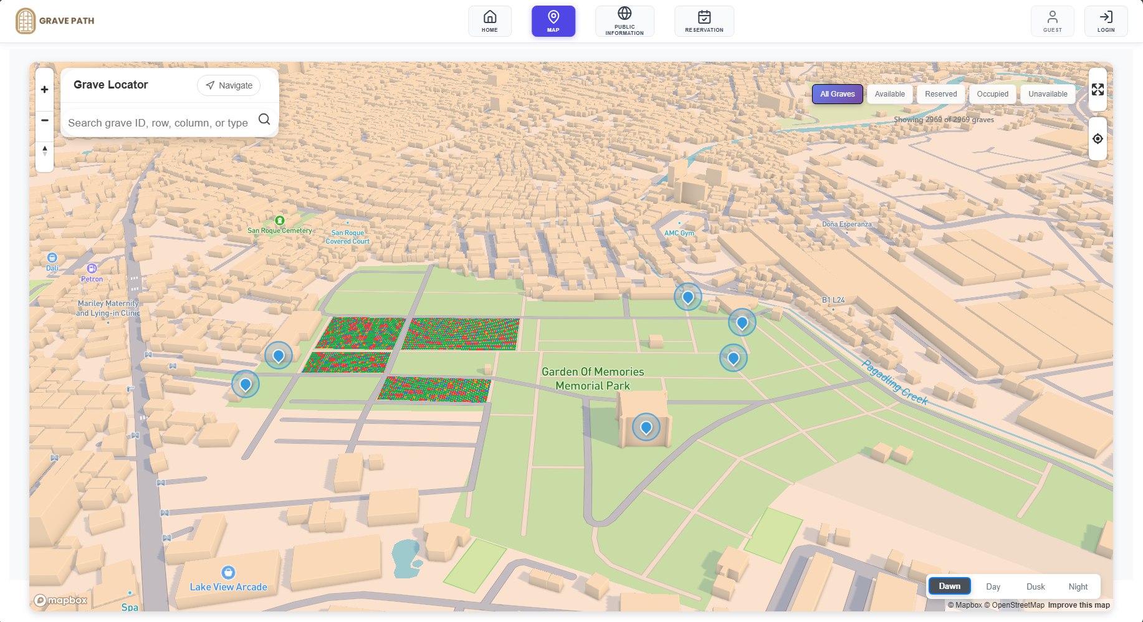Filter map by Reserved graves
Viewport: 1143px width, 622px height.
pos(940,94)
